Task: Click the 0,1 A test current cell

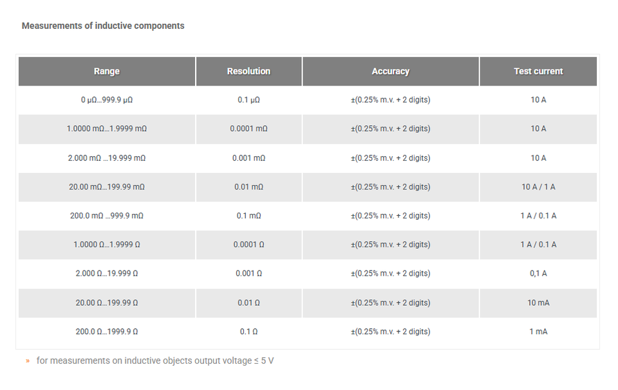Action: pyautogui.click(x=538, y=274)
